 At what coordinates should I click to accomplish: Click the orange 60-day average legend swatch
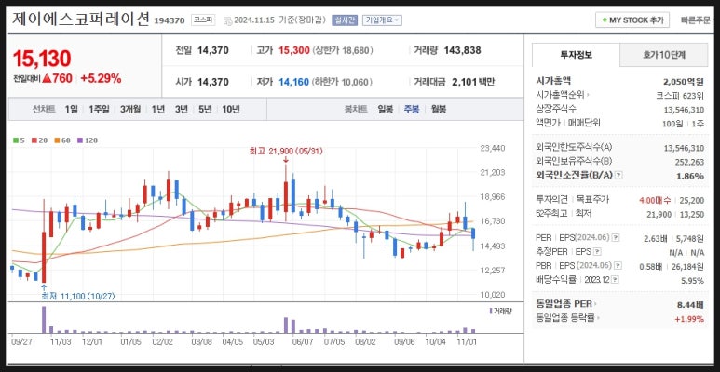pos(56,140)
